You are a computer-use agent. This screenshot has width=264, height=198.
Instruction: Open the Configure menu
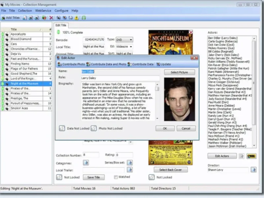coord(61,11)
